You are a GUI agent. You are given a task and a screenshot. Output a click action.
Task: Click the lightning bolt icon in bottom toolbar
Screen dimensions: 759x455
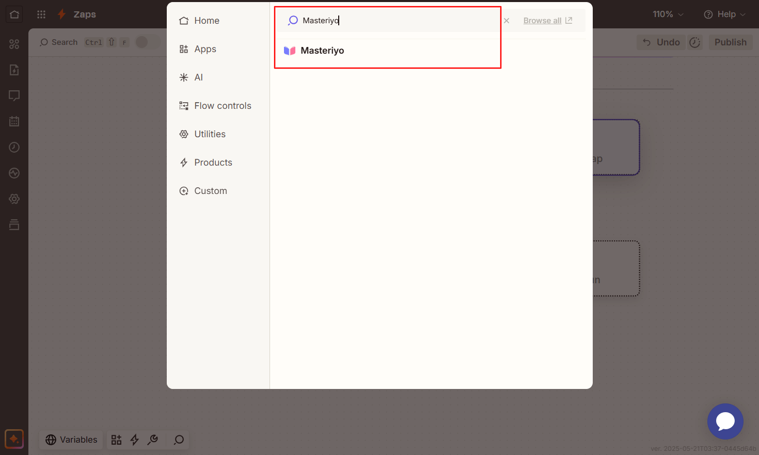point(135,440)
